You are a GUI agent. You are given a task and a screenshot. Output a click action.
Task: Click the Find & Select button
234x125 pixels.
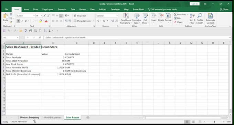(x=200, y=18)
